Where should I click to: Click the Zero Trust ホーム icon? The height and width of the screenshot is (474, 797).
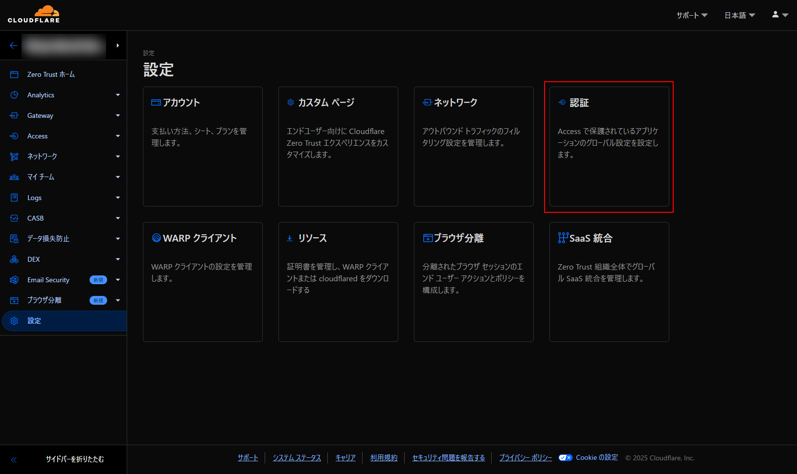(x=14, y=74)
